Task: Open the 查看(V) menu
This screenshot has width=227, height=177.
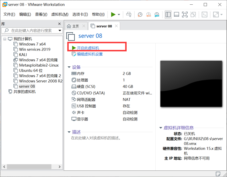Action: pos(41,14)
